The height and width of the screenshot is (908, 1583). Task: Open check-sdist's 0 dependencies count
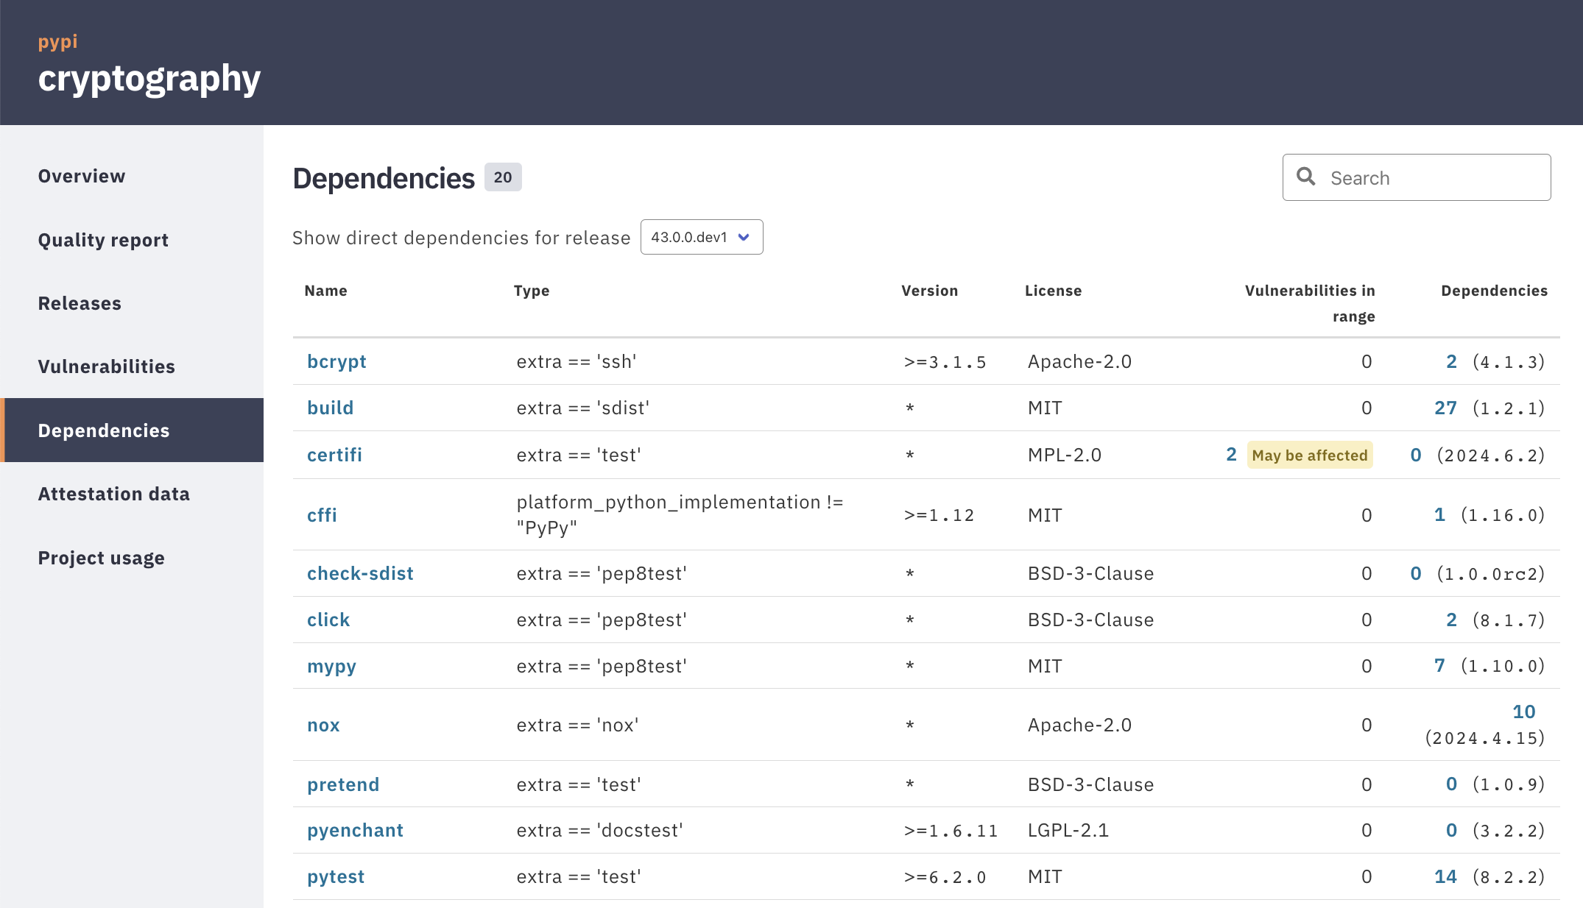click(1416, 573)
